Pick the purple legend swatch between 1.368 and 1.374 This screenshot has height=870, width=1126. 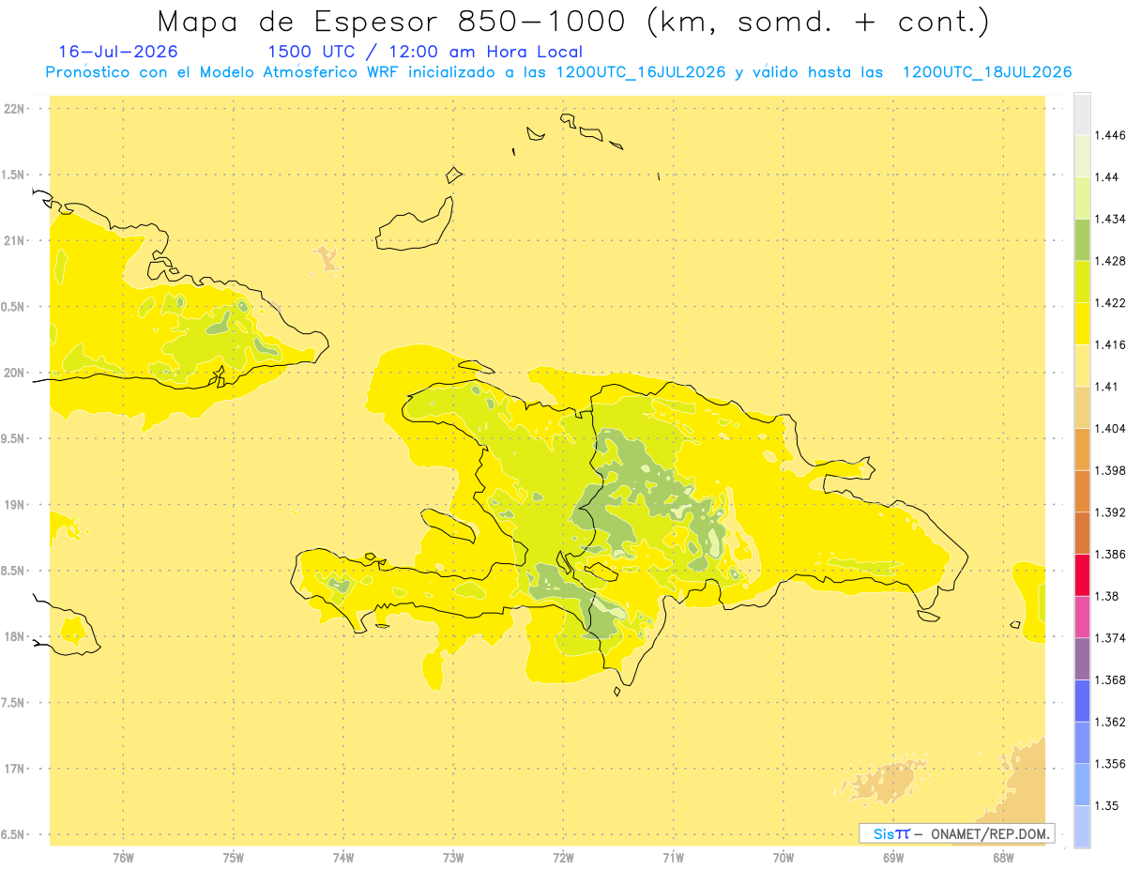click(1082, 659)
